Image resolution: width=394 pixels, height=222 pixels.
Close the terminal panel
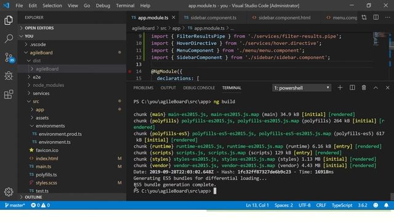(x=387, y=88)
